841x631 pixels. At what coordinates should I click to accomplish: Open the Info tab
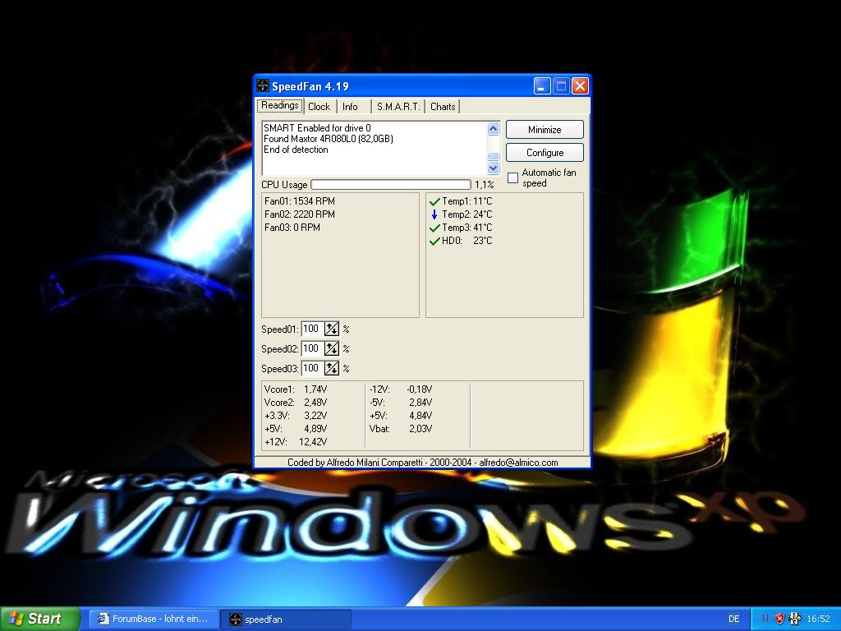[x=350, y=107]
